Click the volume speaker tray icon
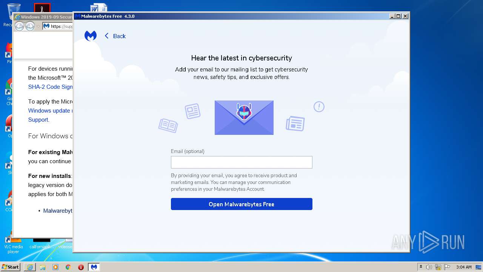 (x=429, y=267)
